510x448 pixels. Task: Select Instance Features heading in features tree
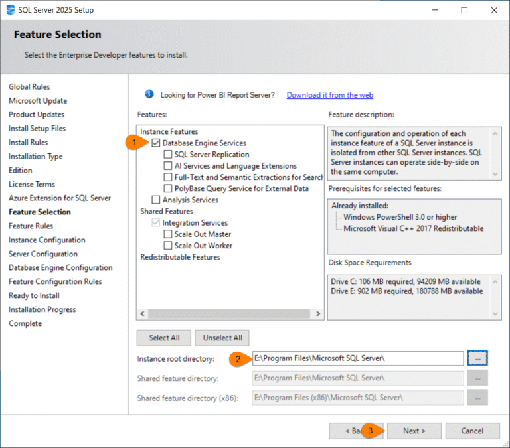[169, 131]
